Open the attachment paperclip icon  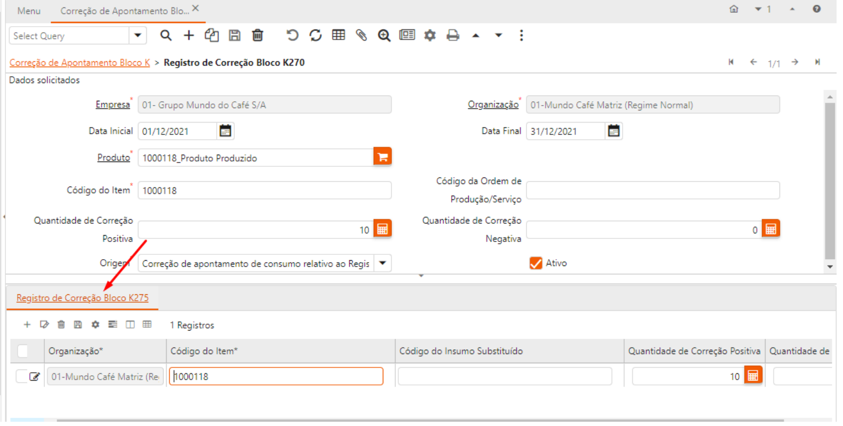pyautogui.click(x=361, y=36)
